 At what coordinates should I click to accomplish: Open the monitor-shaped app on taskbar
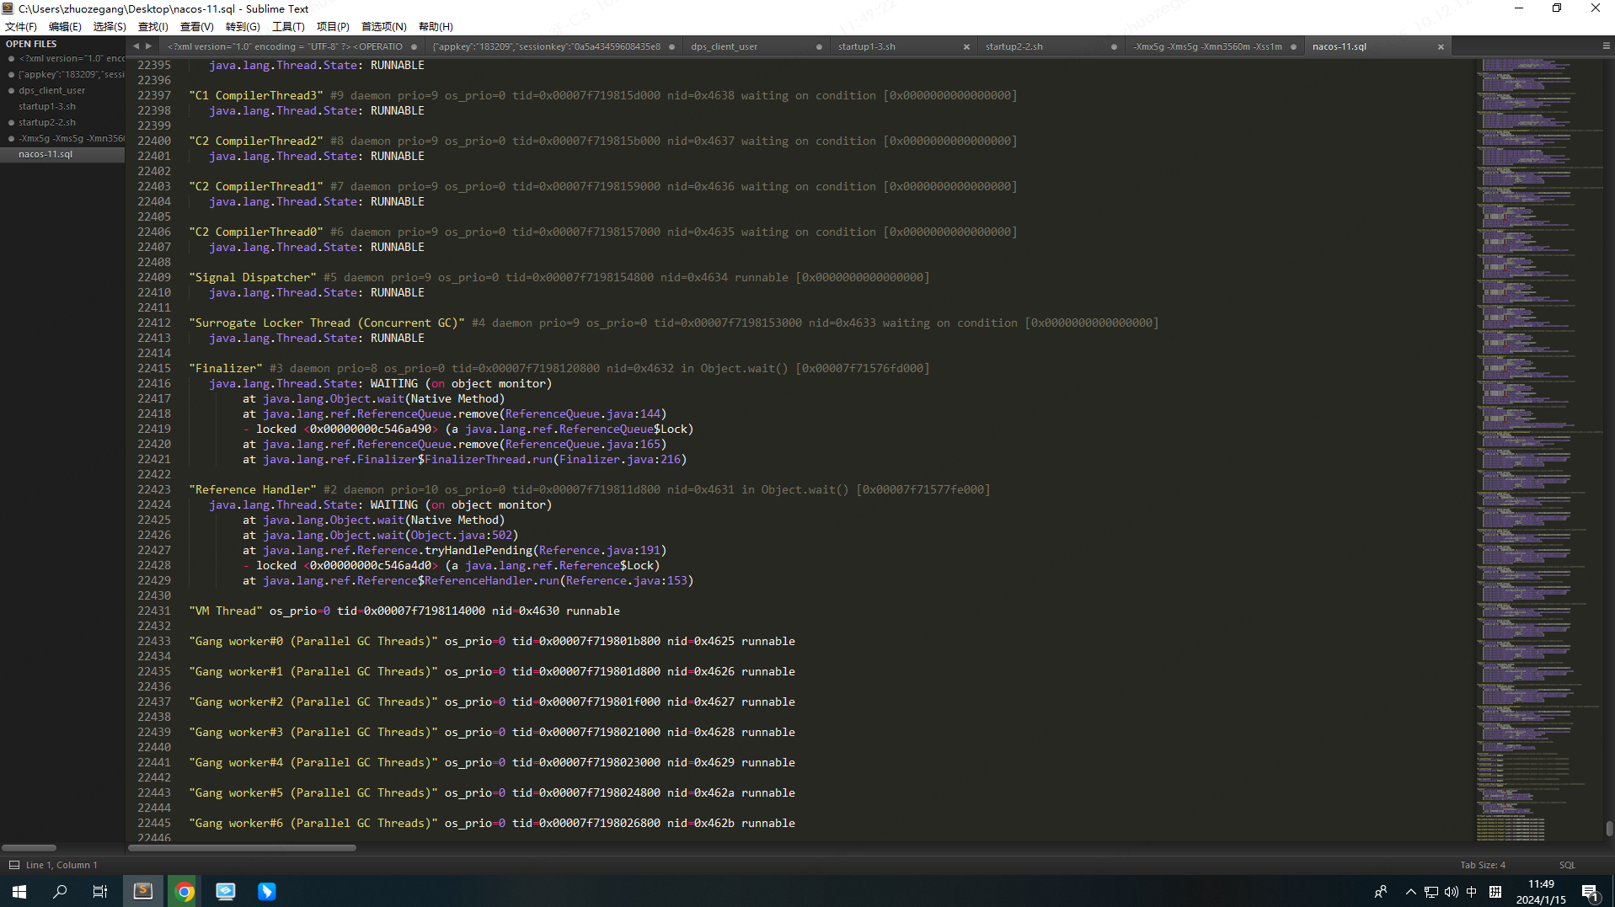(226, 891)
